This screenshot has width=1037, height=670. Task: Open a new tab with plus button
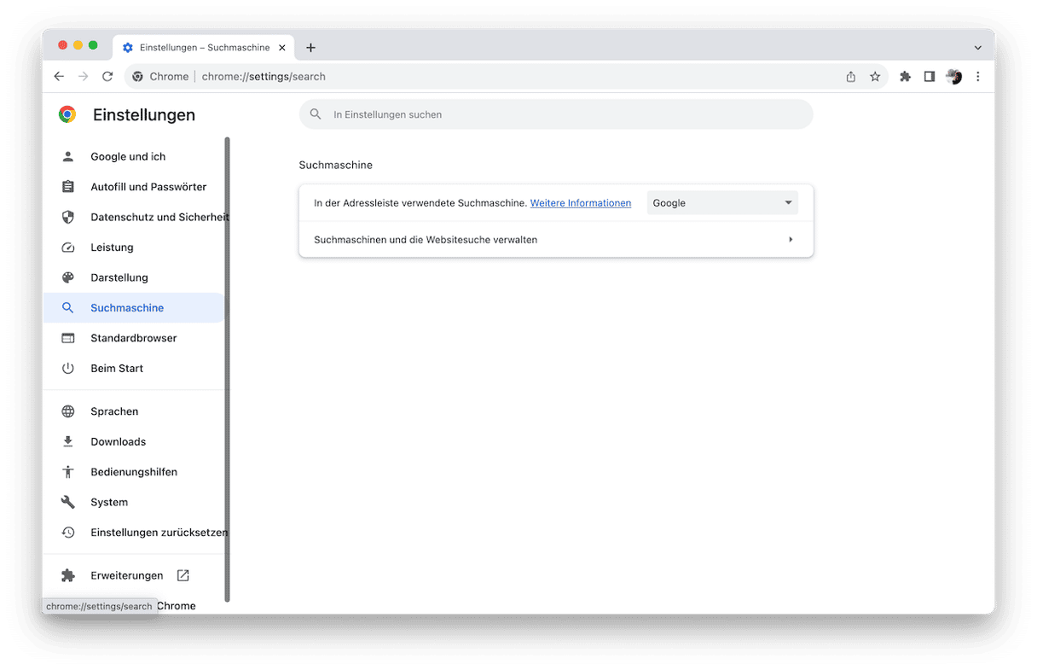311,48
